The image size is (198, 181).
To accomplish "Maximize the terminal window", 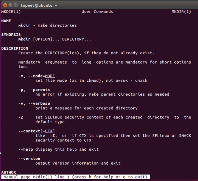I will 15,5.
